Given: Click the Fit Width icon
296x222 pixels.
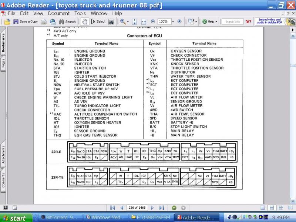Looking at the screenshot, I should pos(144,22).
